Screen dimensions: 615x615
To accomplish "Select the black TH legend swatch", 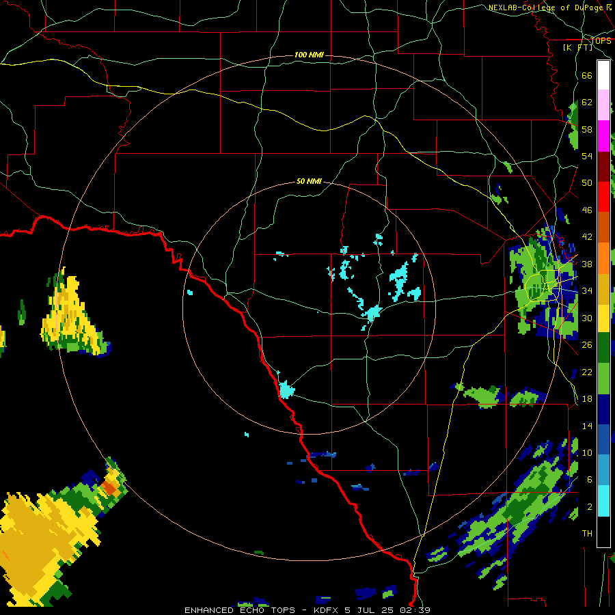I will point(603,532).
